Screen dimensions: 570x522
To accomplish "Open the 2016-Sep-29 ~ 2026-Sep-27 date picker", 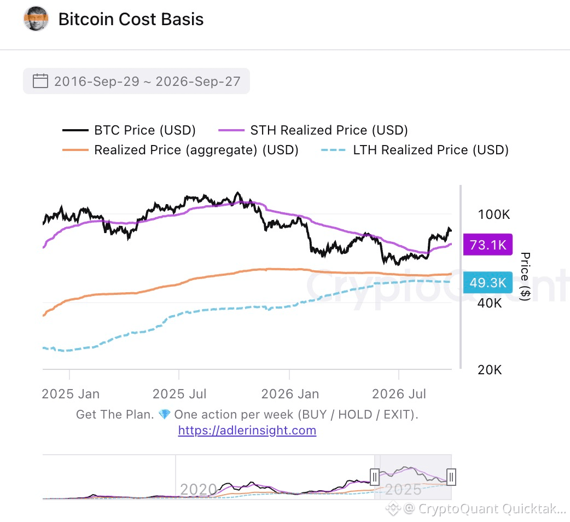I will click(x=136, y=81).
